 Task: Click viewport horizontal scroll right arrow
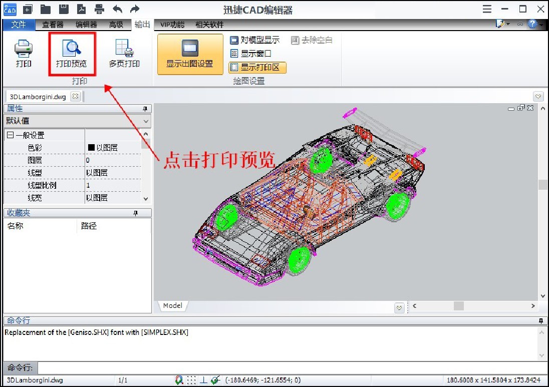[533, 306]
